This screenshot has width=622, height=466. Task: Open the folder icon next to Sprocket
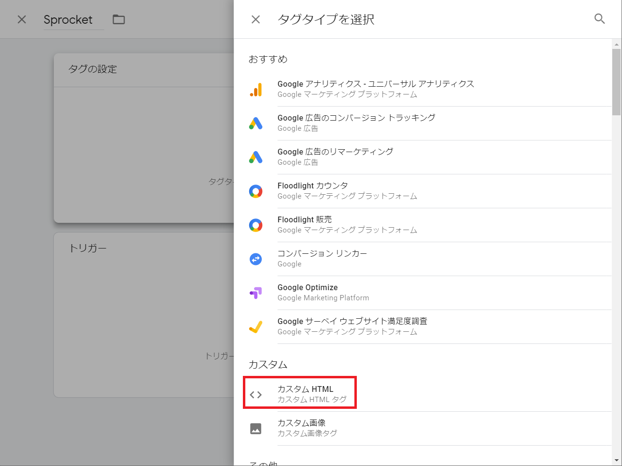pyautogui.click(x=119, y=19)
